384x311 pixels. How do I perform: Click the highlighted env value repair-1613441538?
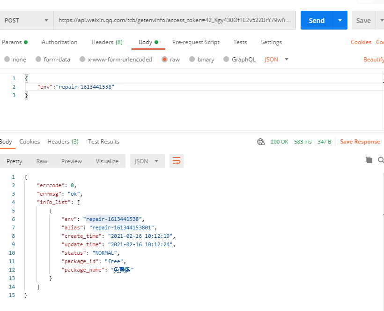pos(112,219)
